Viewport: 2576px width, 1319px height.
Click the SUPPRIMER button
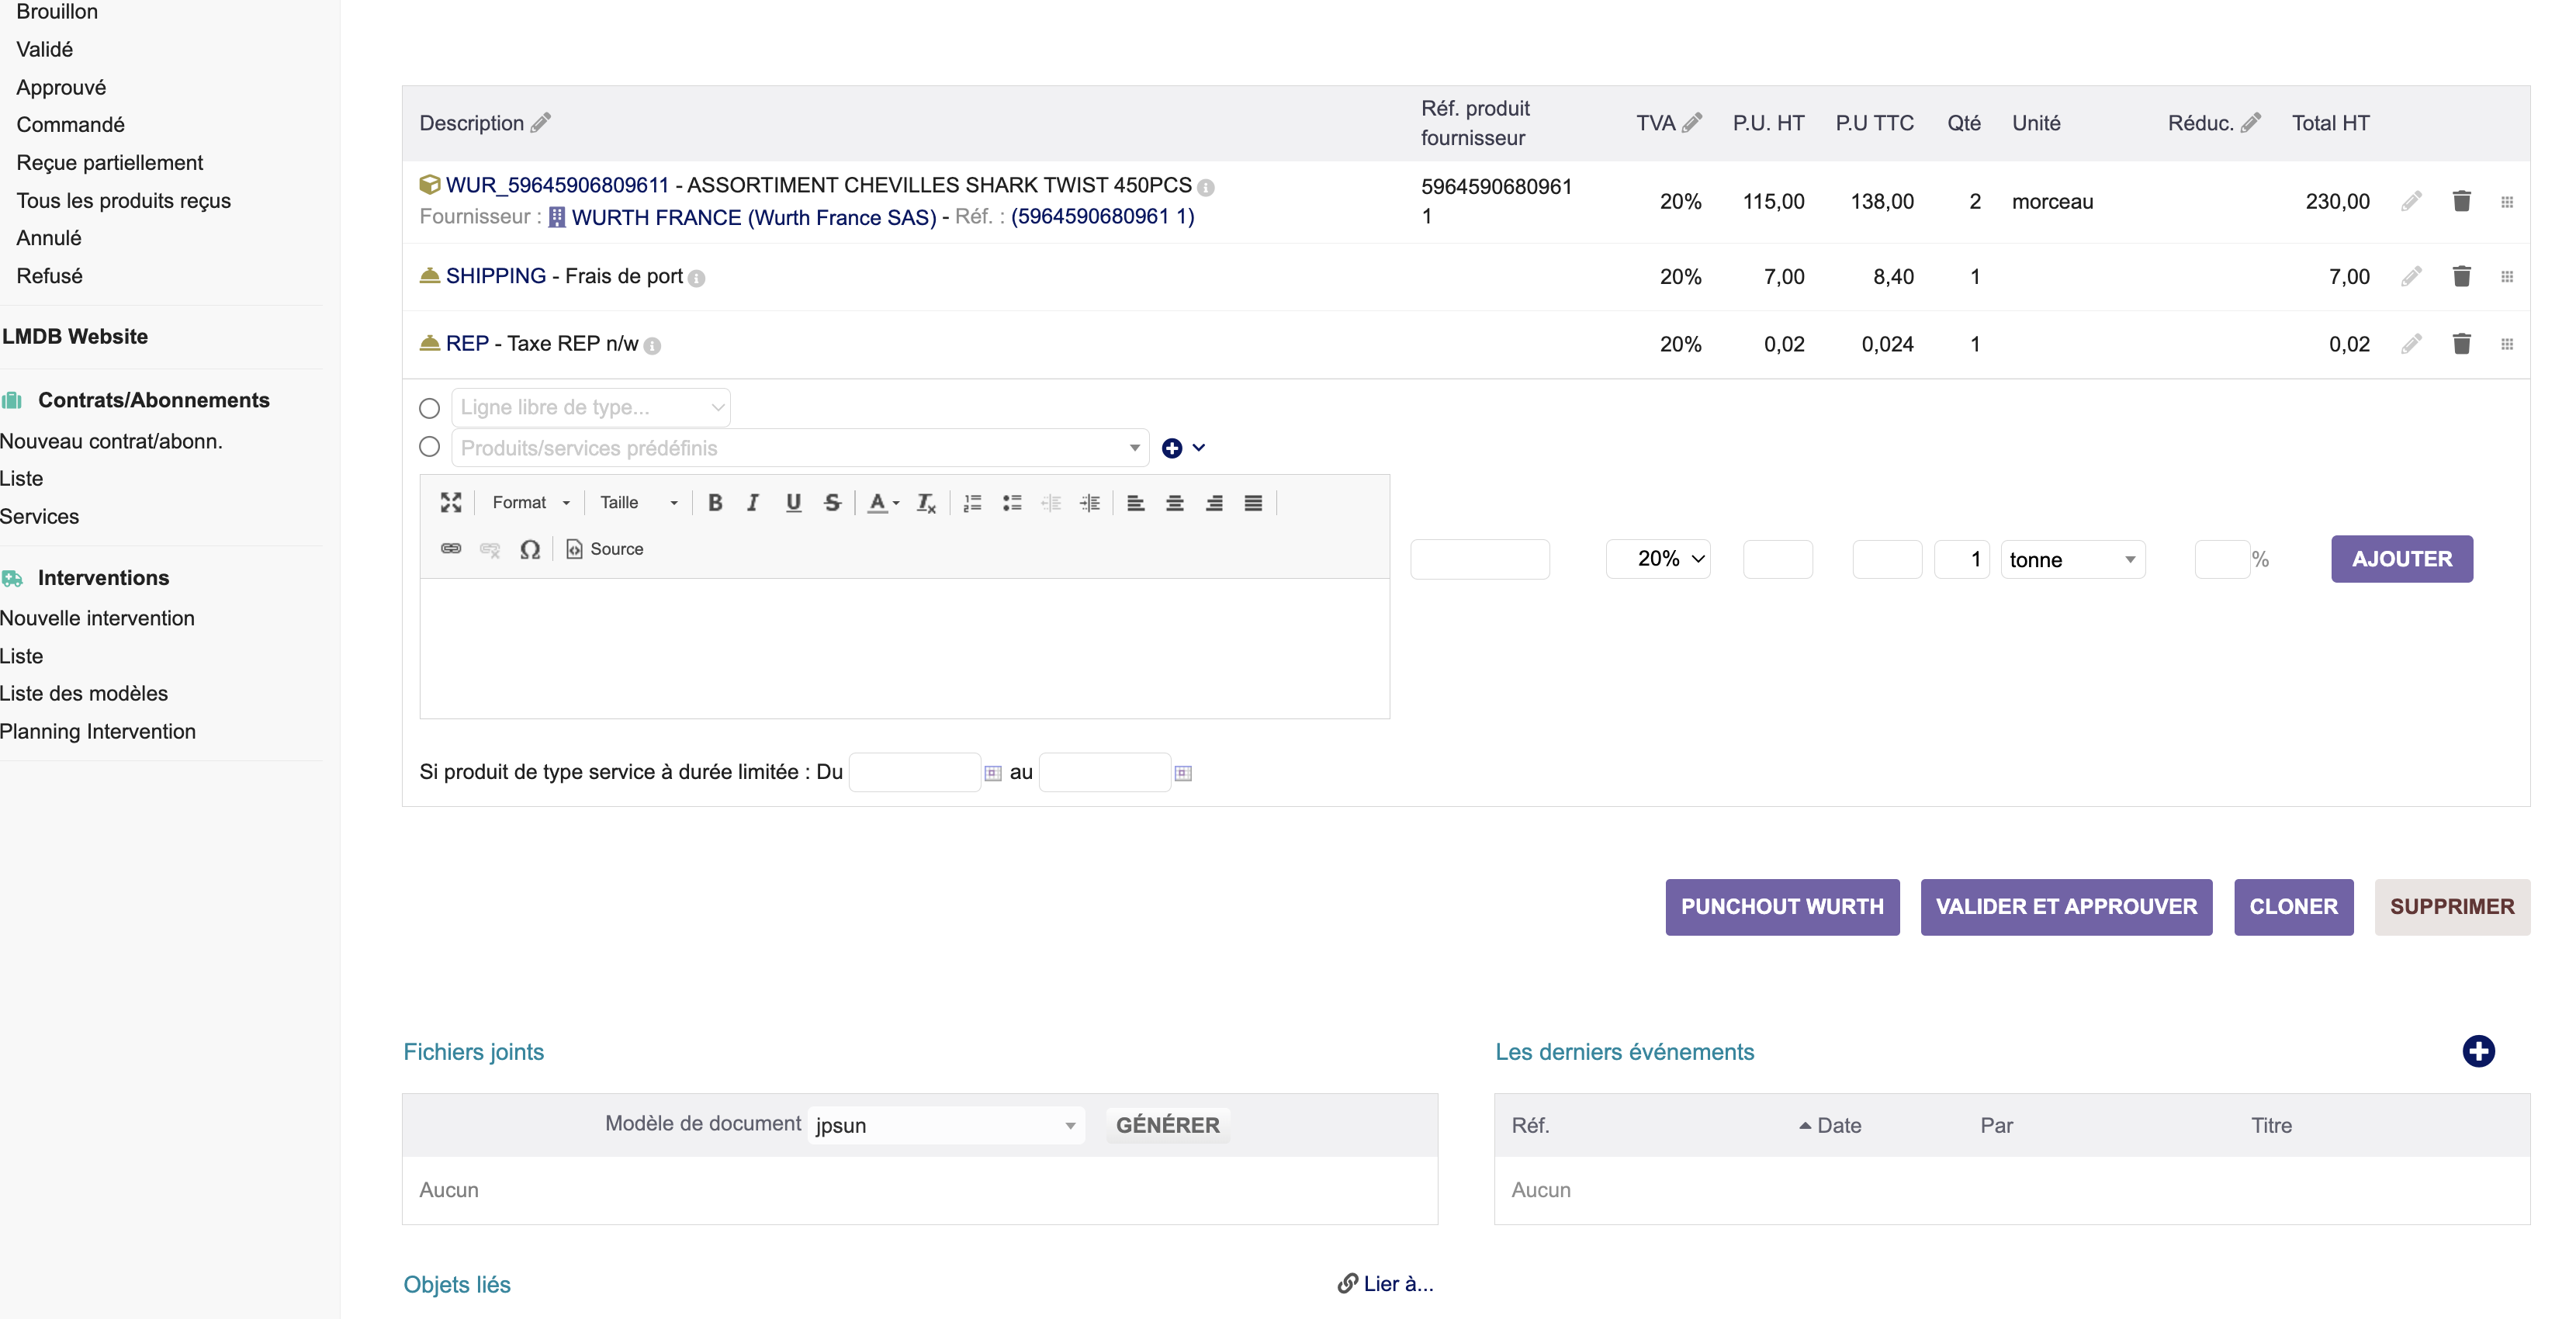coord(2452,907)
